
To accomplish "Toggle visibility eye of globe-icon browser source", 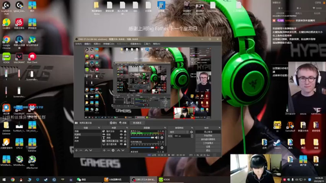I will click(121, 131).
